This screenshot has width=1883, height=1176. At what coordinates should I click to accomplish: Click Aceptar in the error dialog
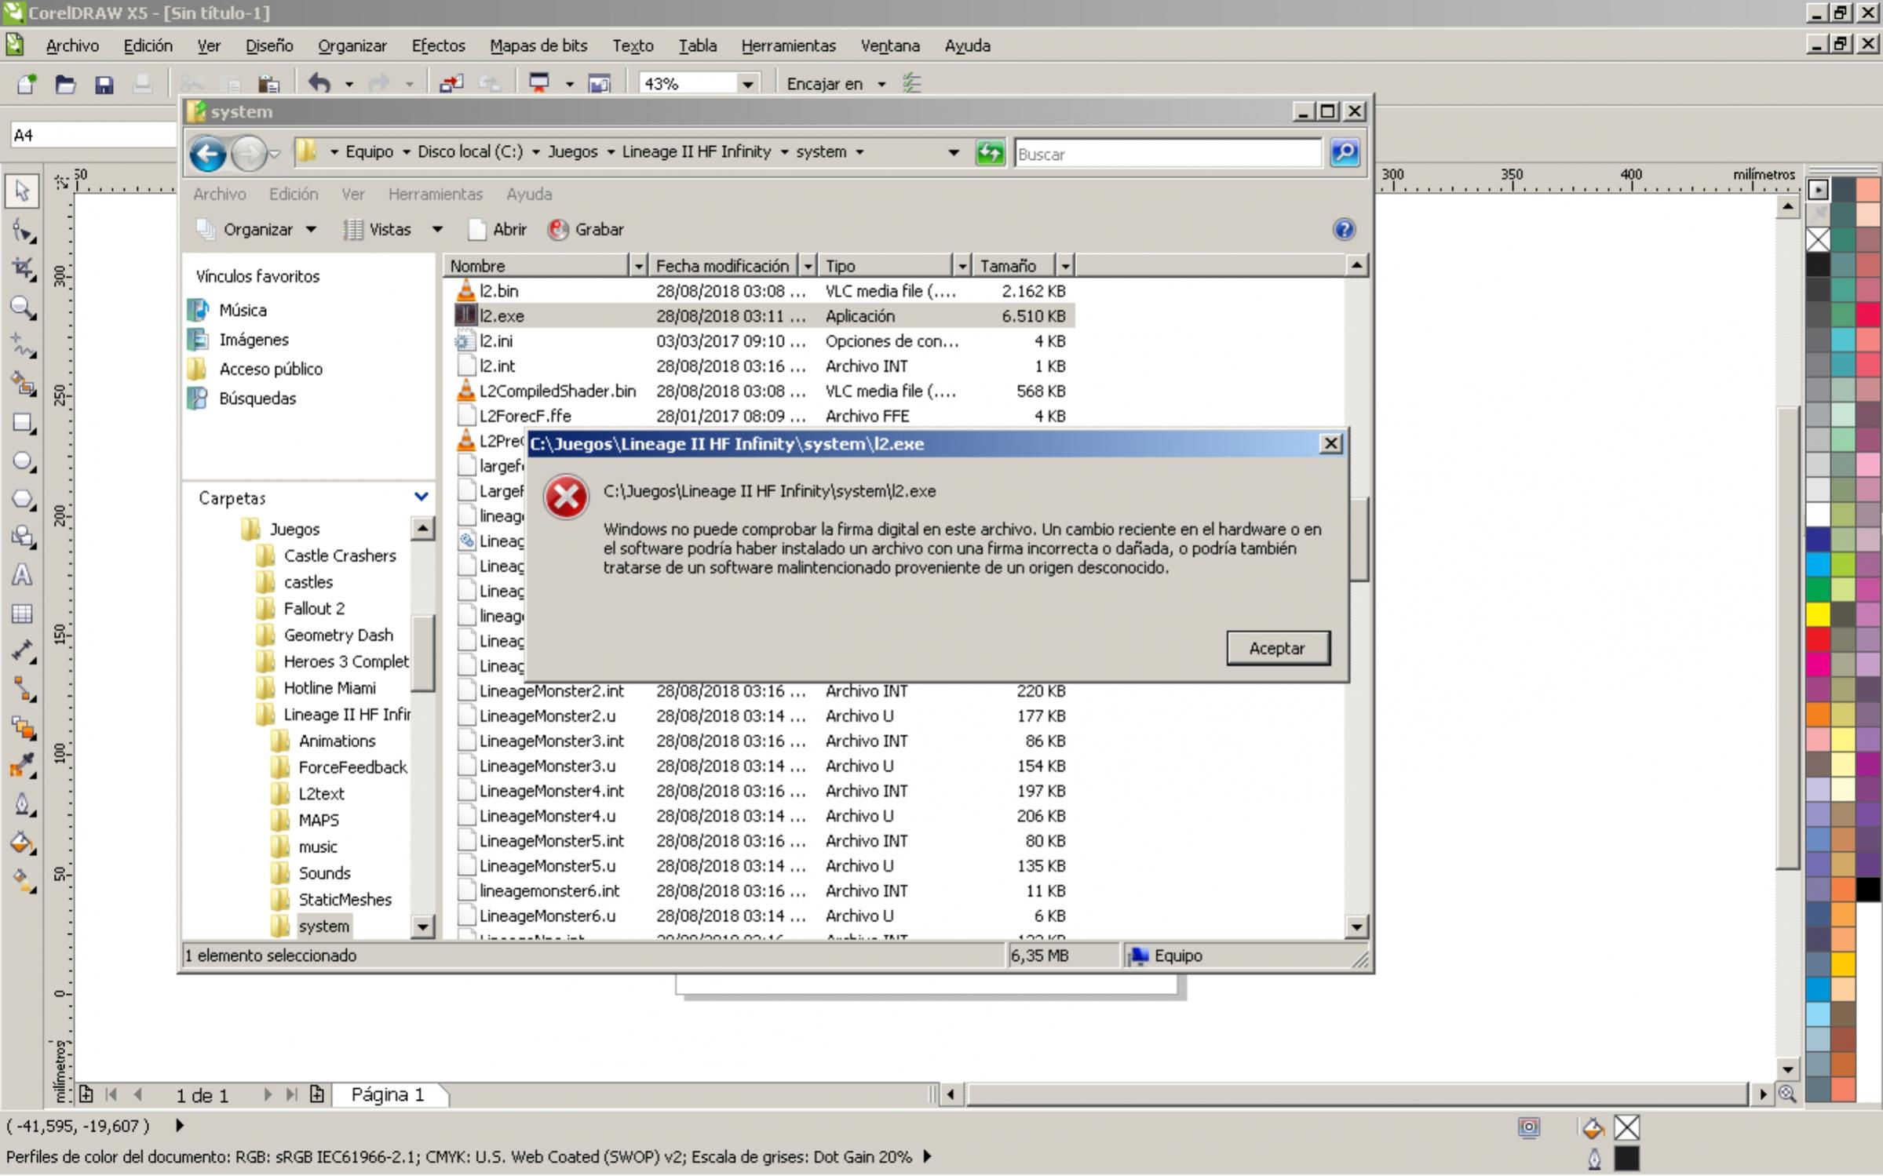pyautogui.click(x=1277, y=648)
